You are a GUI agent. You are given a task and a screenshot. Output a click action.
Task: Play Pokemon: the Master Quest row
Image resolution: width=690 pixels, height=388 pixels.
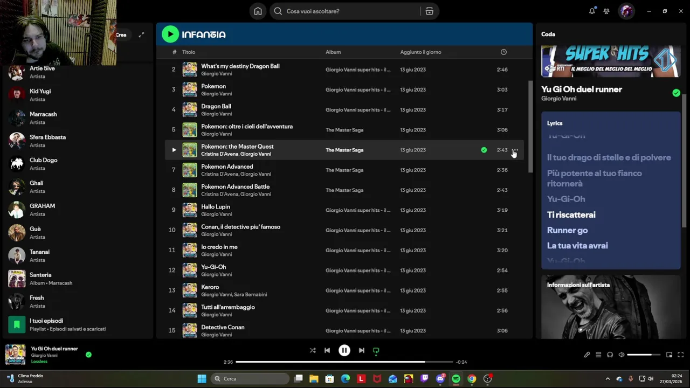(174, 150)
